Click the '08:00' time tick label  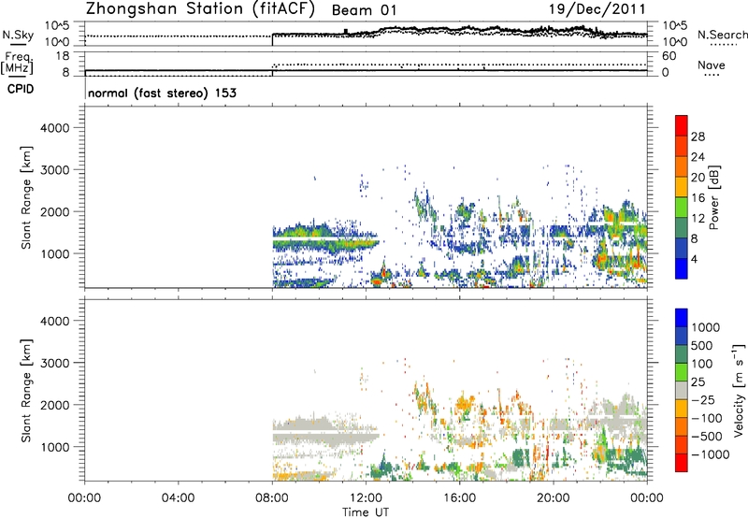[272, 498]
